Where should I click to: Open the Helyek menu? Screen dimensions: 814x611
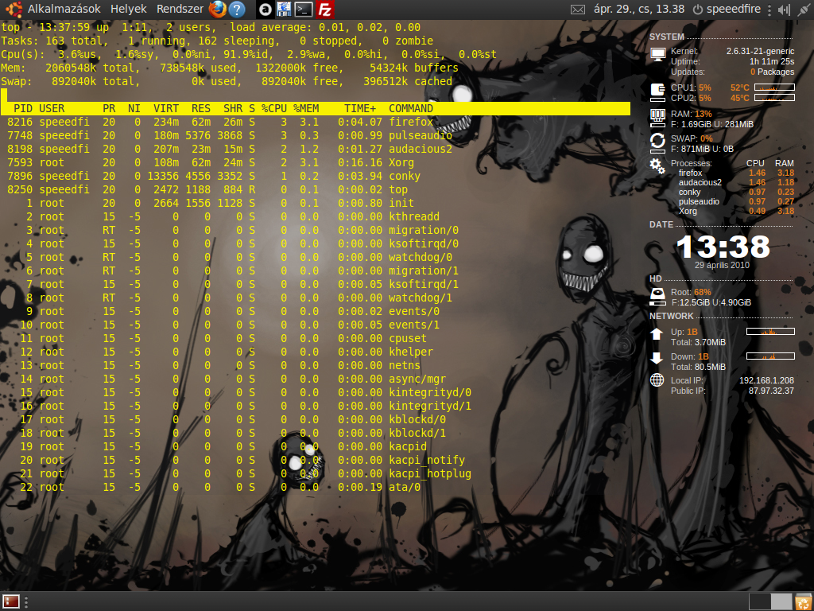point(129,9)
